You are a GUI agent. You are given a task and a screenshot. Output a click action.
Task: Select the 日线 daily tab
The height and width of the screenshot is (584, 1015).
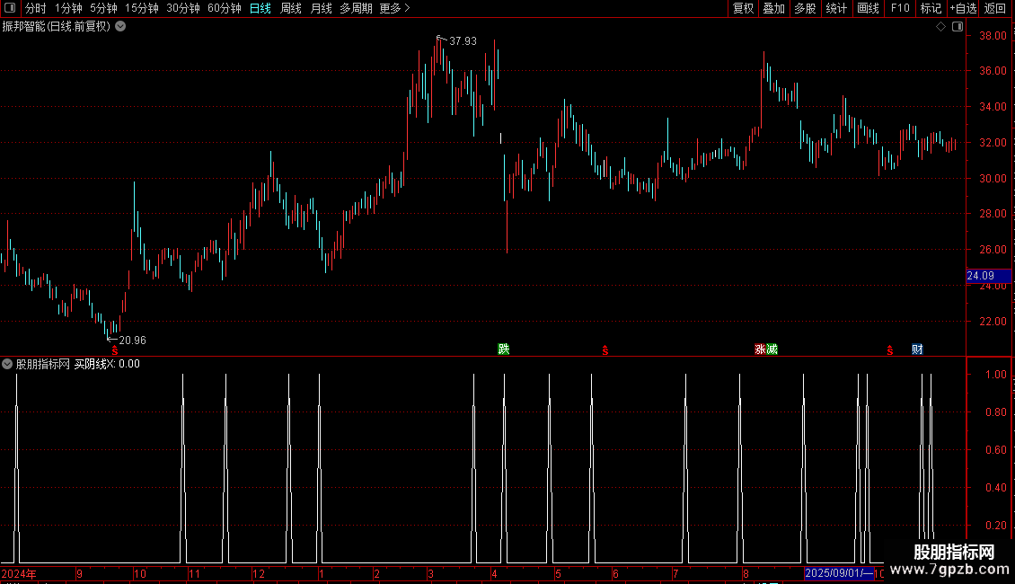pos(260,8)
